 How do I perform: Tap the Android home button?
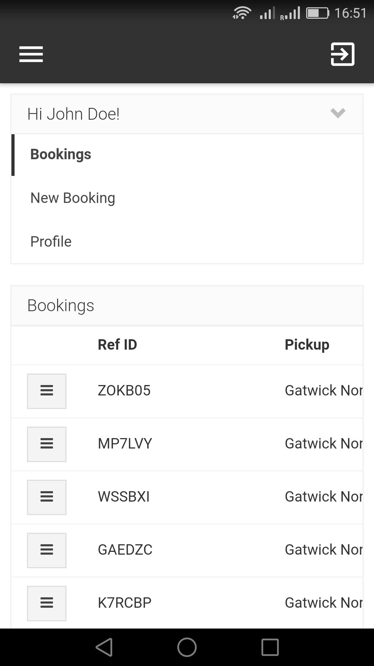click(187, 647)
